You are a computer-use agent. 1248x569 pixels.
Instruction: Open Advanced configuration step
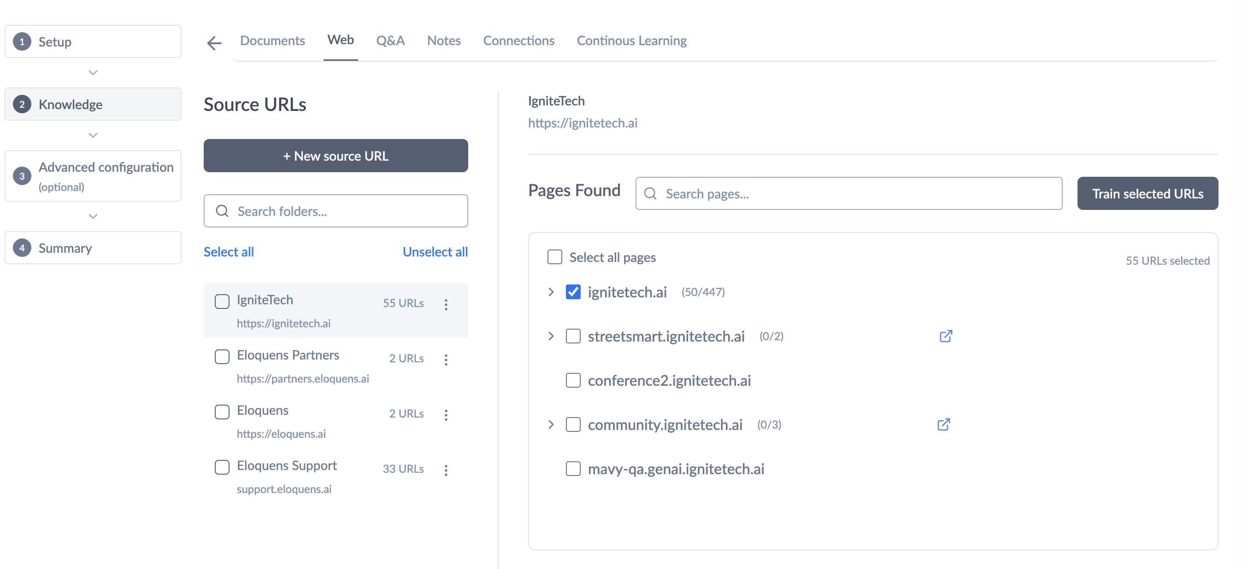(x=93, y=176)
